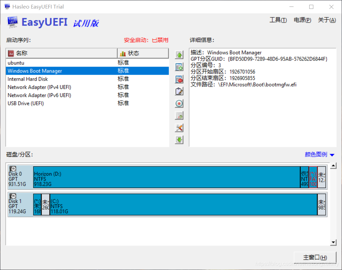Set the one-time boot option
This screenshot has height=270, width=342.
pos(179,103)
